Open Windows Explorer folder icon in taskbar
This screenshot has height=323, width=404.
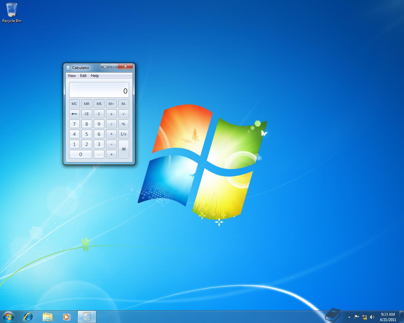tap(47, 317)
